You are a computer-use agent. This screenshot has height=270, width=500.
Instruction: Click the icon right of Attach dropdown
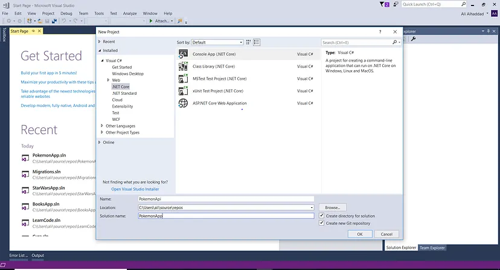click(180, 21)
